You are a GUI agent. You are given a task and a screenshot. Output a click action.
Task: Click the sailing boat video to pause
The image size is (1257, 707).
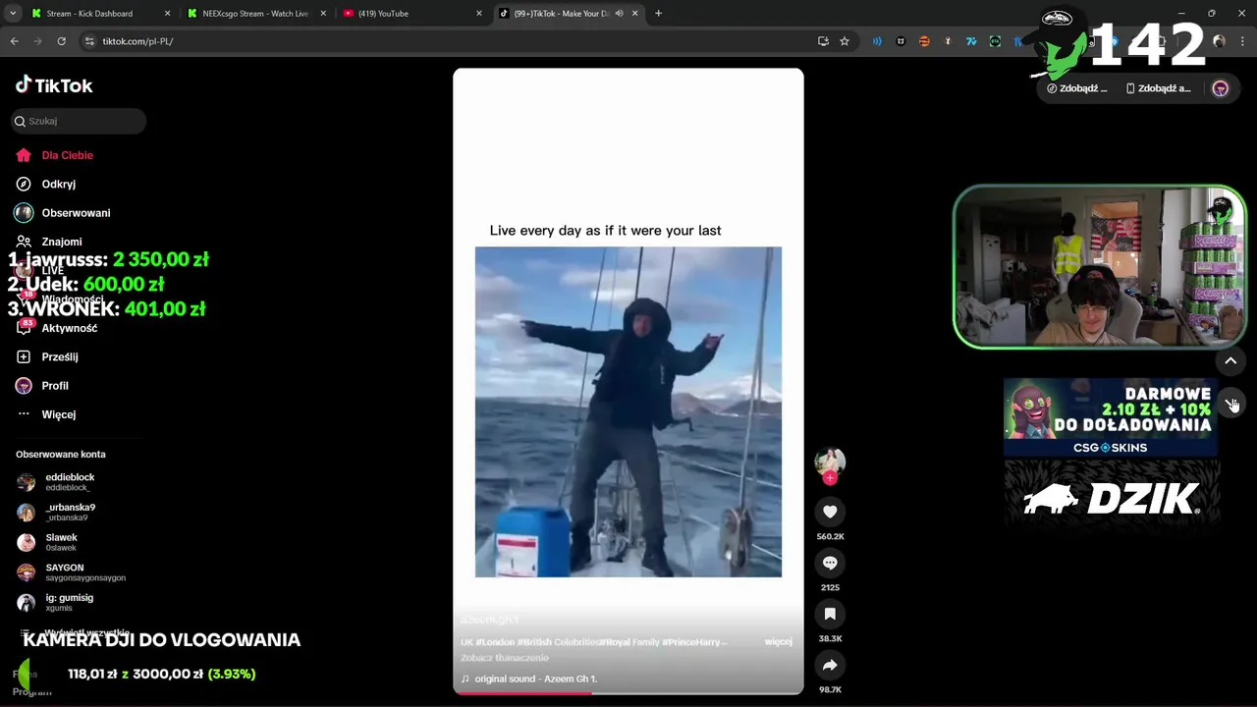click(x=628, y=411)
